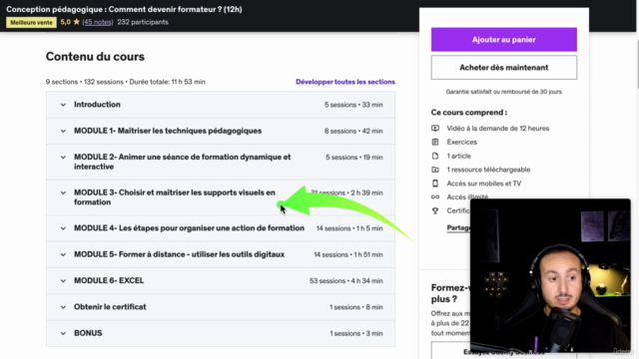Click Acheter dès maintenant button
Image resolution: width=639 pixels, height=359 pixels.
503,68
